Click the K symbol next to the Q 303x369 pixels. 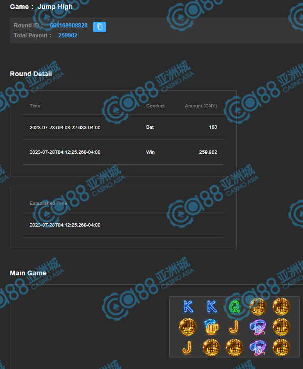coord(212,307)
